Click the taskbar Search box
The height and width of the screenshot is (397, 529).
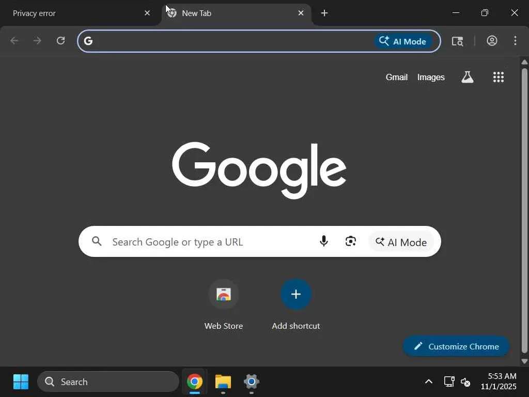point(108,382)
